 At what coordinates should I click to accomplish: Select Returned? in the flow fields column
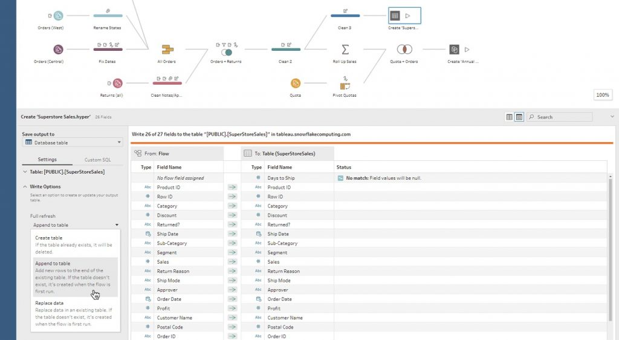(x=168, y=224)
